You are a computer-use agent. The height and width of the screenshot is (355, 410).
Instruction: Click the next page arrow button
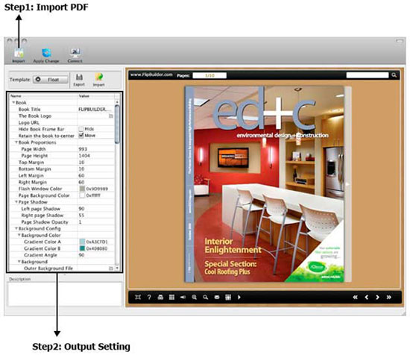coord(377,297)
